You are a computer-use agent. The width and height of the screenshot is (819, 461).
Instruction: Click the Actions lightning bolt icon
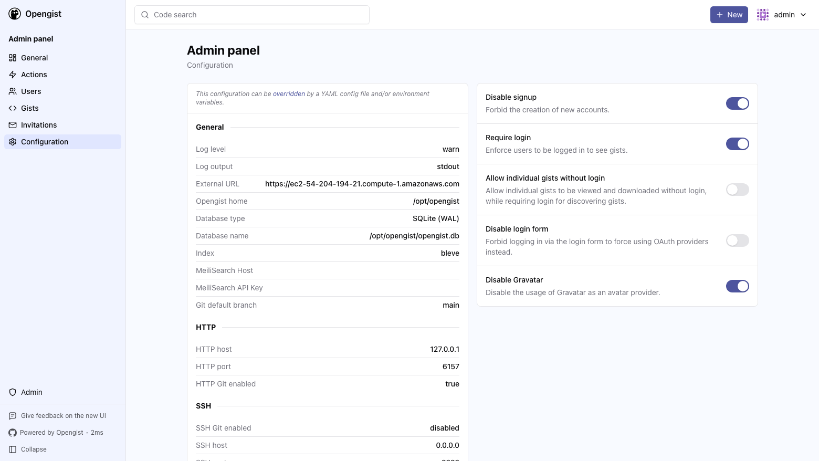point(13,75)
